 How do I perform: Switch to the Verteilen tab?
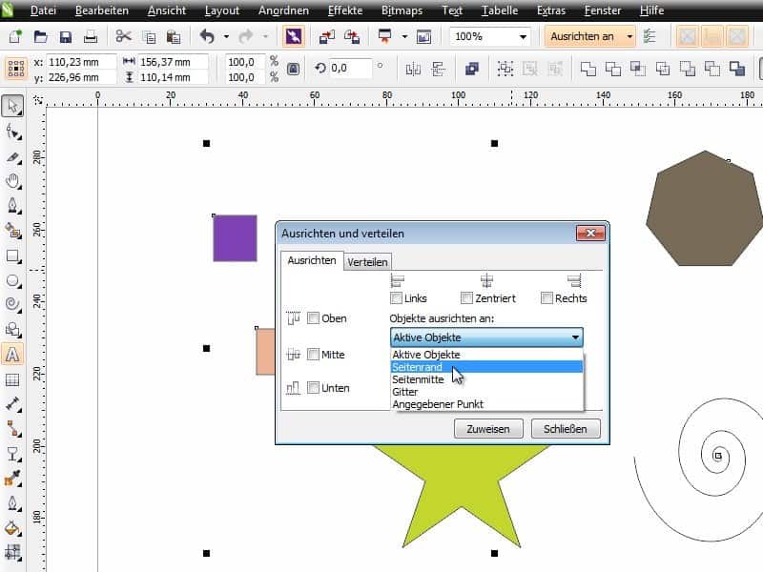[x=368, y=261]
